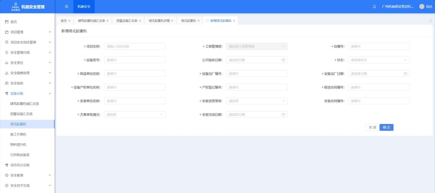Click the notification bell icon

[374, 7]
